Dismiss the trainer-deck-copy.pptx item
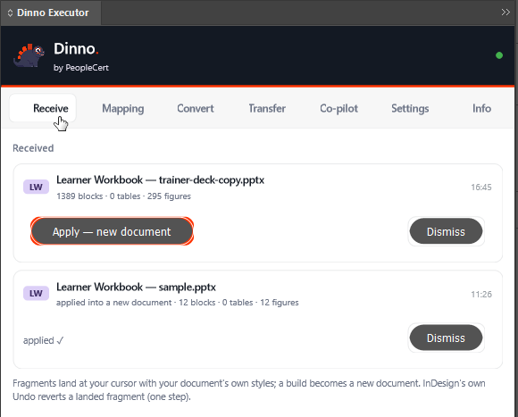Image resolution: width=518 pixels, height=417 pixels. pyautogui.click(x=446, y=231)
